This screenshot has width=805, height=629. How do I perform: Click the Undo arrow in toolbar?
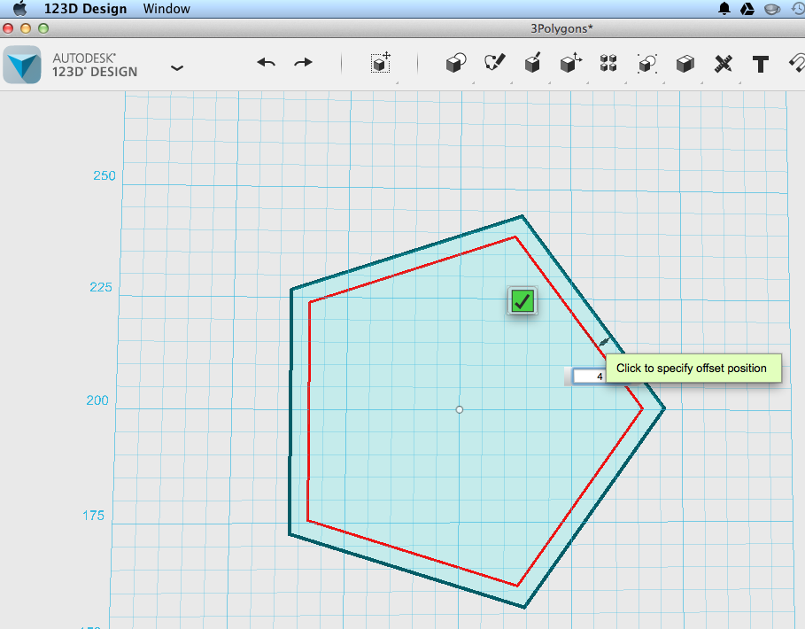click(266, 63)
